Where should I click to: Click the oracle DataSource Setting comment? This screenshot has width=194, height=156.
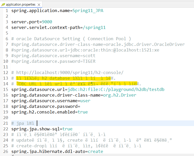pyautogui.click(x=71, y=39)
